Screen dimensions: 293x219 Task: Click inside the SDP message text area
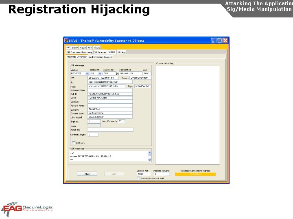click(109, 156)
